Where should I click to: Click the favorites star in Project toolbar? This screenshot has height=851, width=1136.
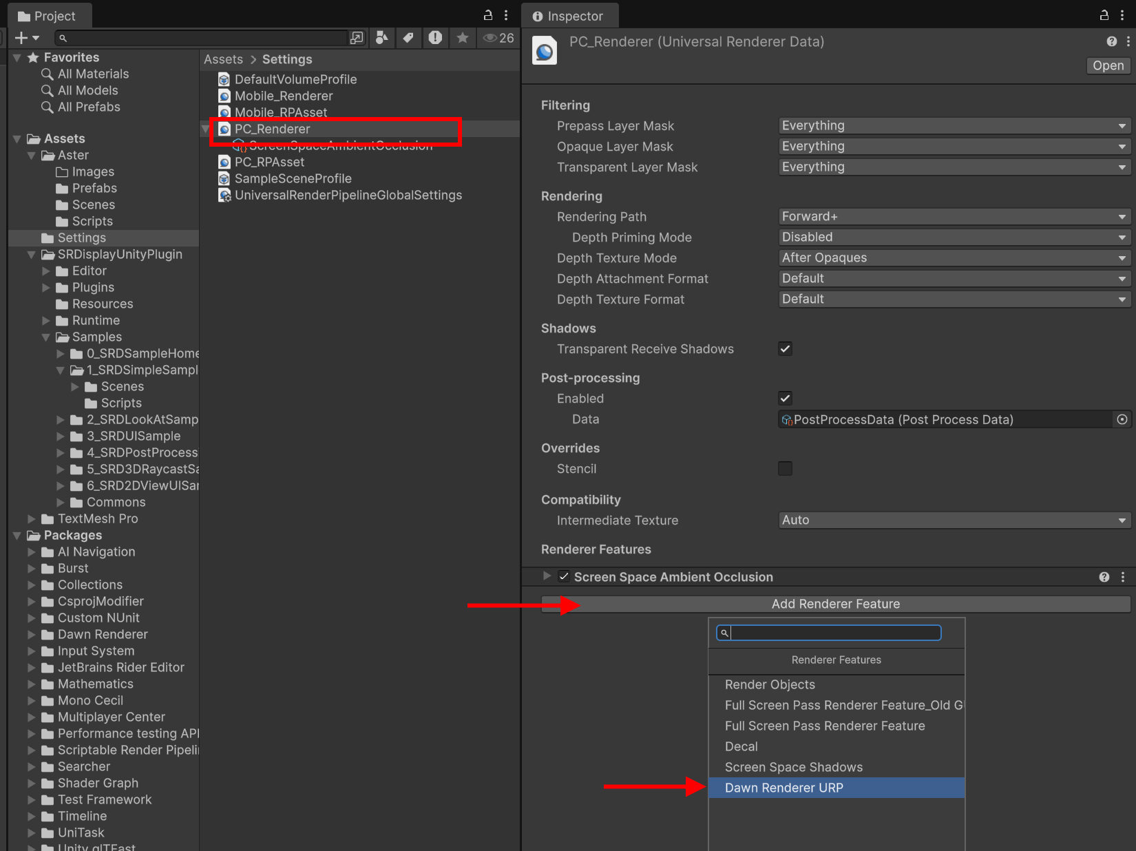[x=463, y=38]
